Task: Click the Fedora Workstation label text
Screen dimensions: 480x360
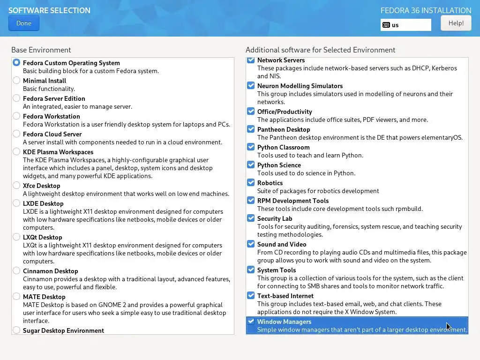Action: [52, 116]
